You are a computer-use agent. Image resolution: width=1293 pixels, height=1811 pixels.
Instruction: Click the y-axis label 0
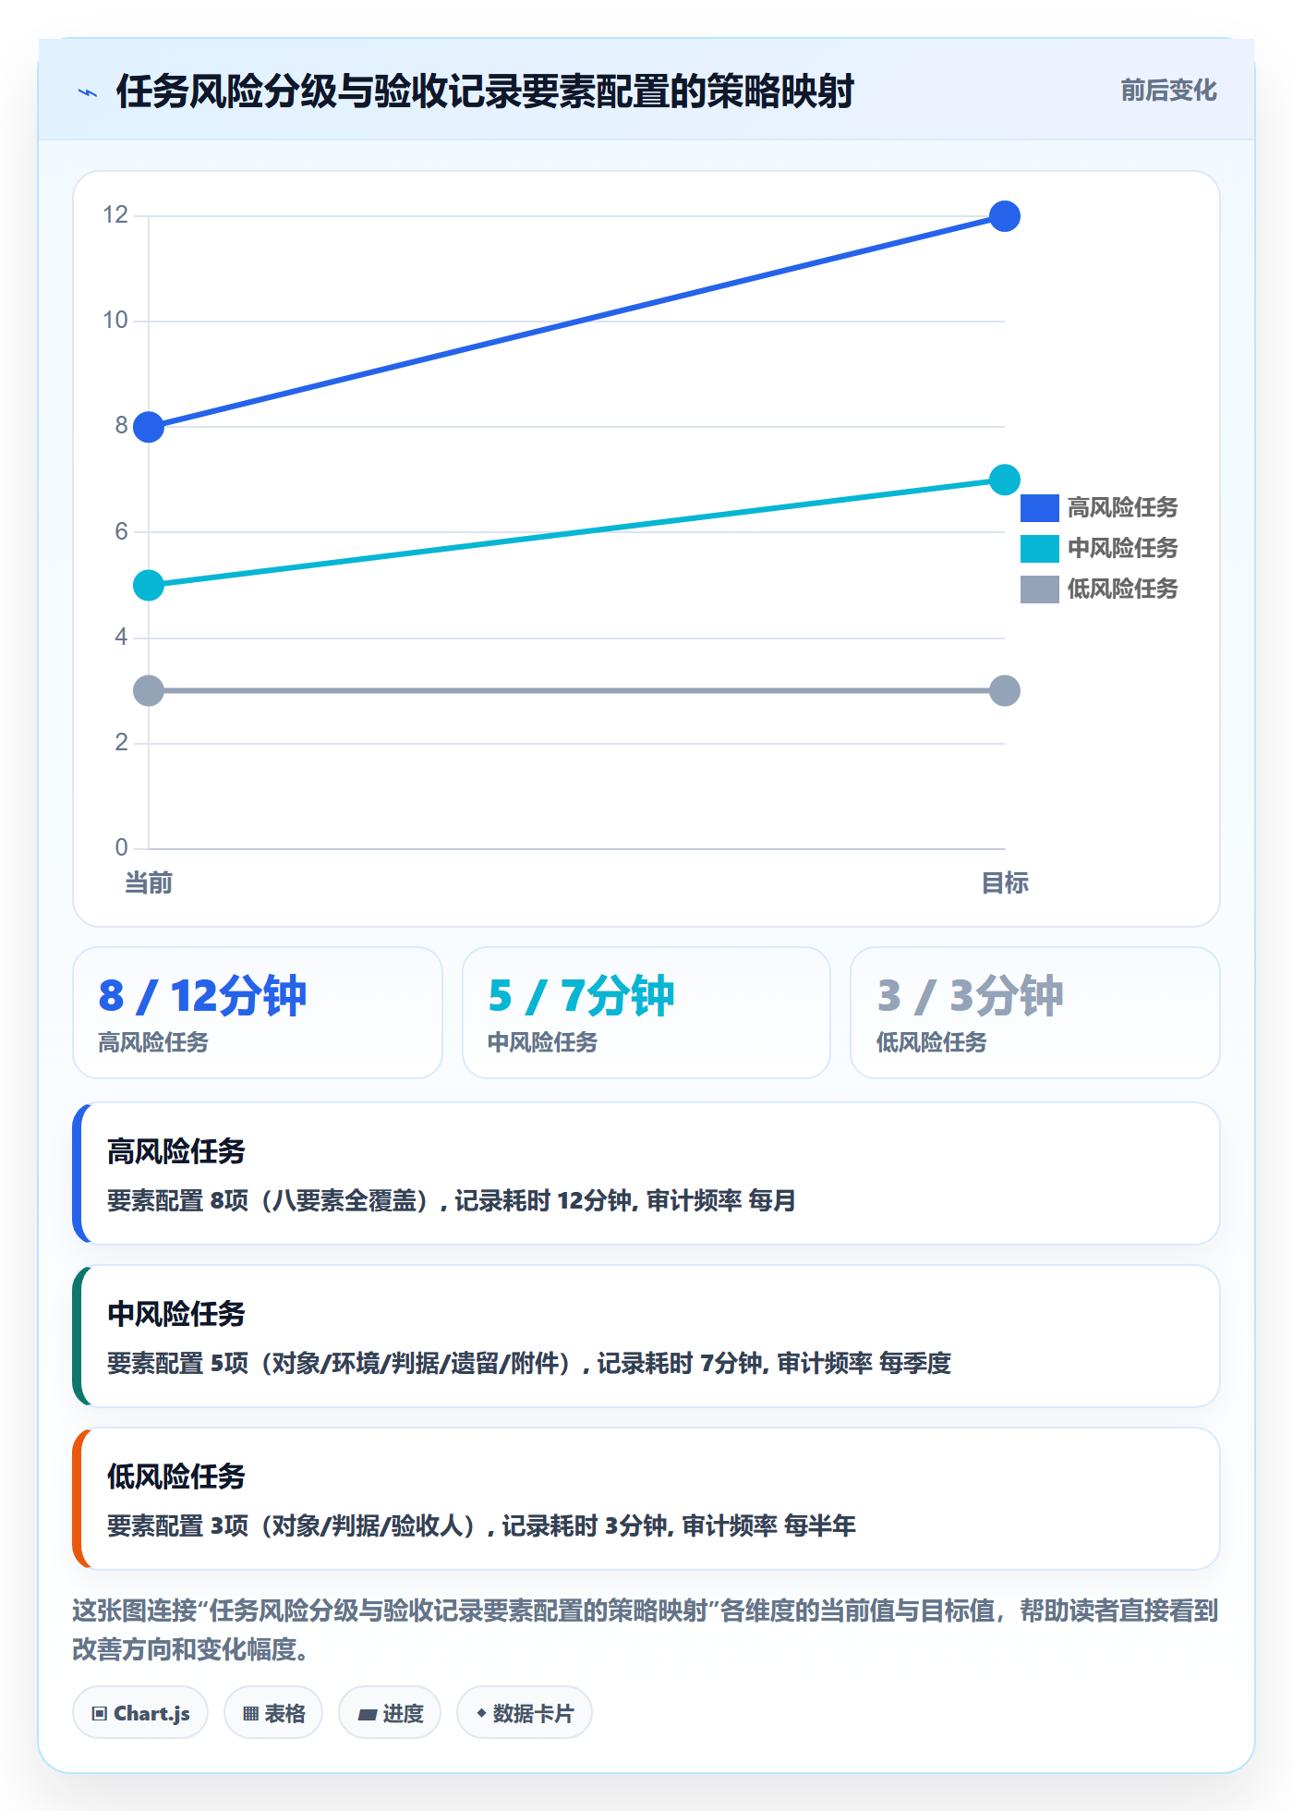(x=121, y=847)
